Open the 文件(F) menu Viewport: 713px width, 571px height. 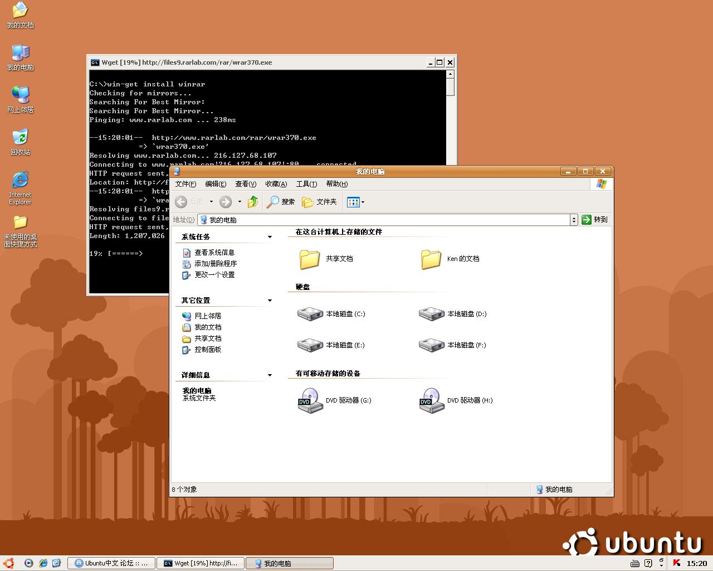185,184
